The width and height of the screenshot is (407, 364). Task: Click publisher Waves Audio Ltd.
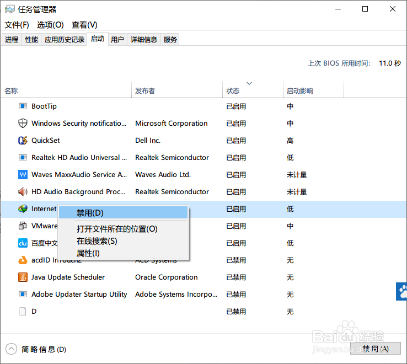point(163,175)
